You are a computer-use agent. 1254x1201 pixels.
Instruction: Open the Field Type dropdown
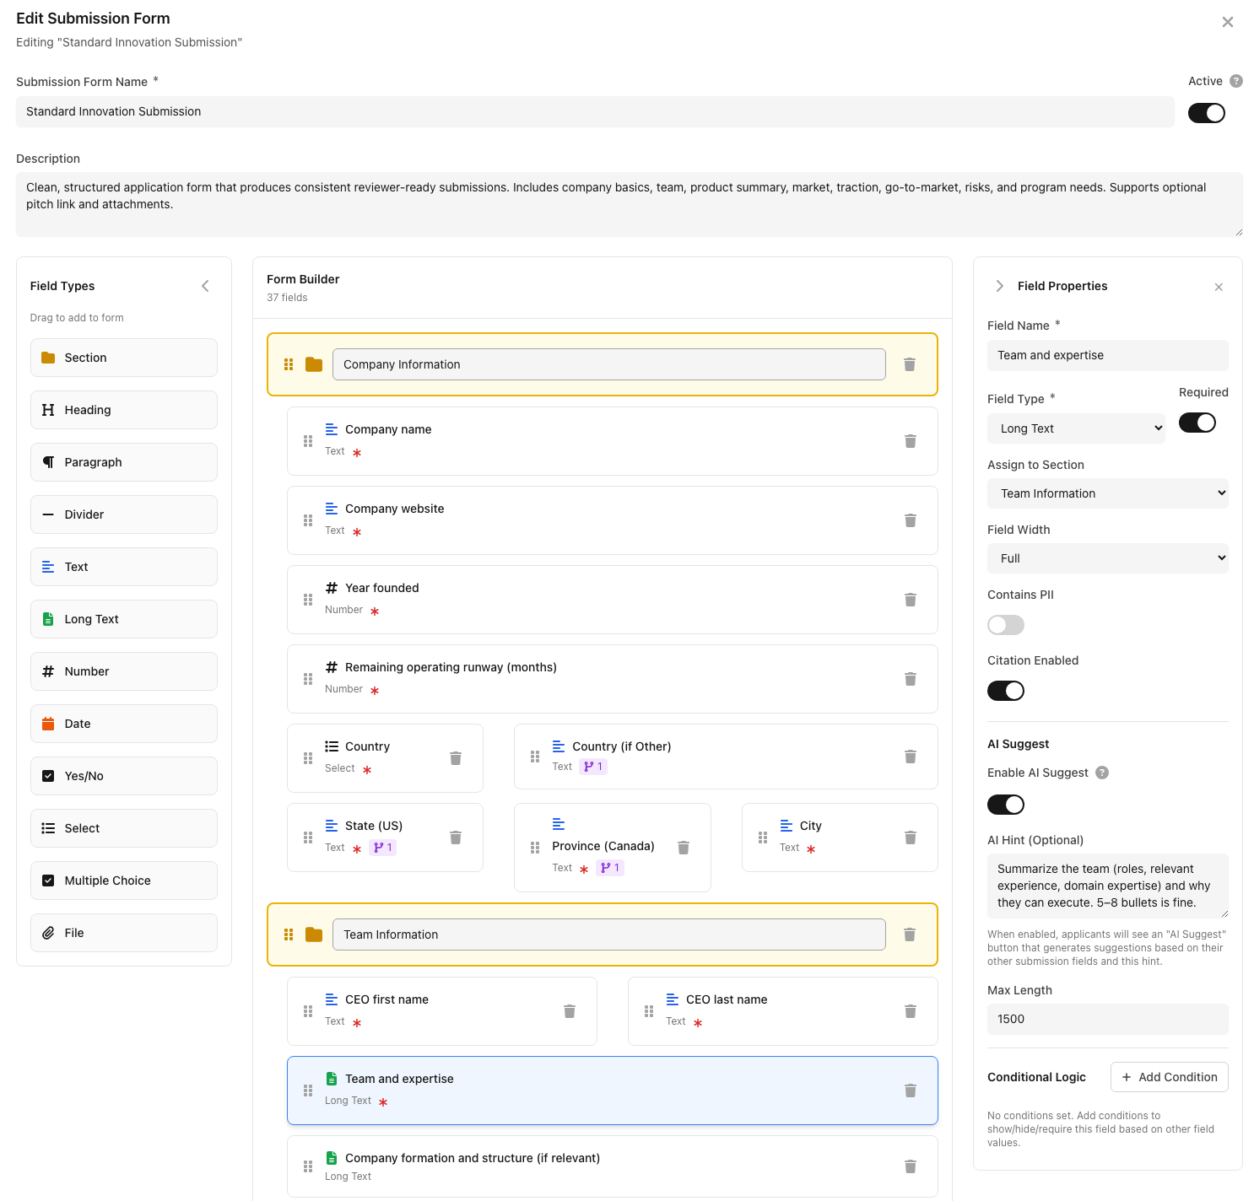(1076, 428)
